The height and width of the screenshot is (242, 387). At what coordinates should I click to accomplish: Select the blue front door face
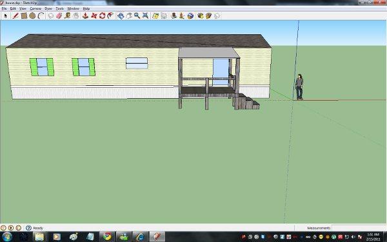[221, 72]
